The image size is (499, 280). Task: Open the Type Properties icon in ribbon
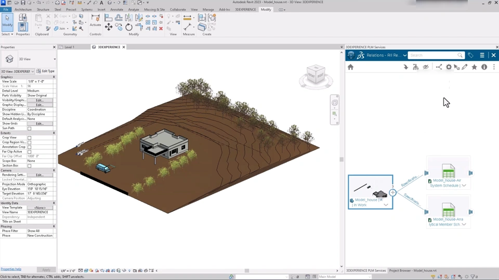(x=23, y=18)
